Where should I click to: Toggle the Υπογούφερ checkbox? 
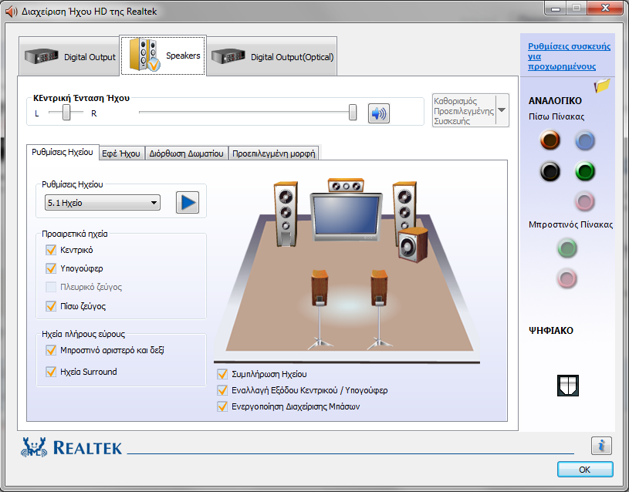coord(51,268)
